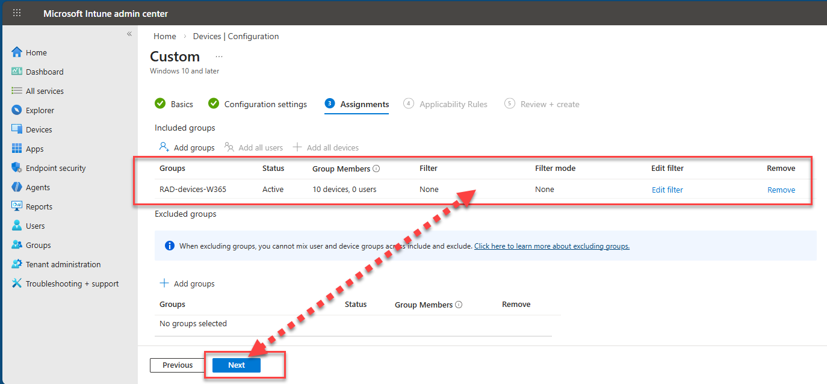Open Dashboard from the sidebar icon
Screen dimensions: 827x384
(17, 72)
